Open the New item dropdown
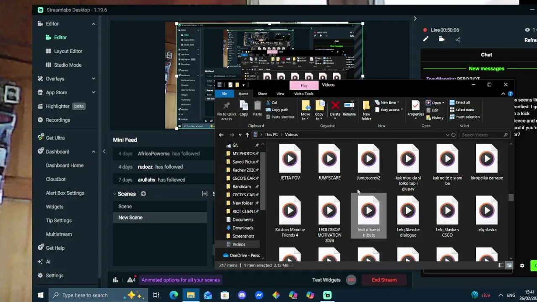537x302 pixels. (x=386, y=102)
